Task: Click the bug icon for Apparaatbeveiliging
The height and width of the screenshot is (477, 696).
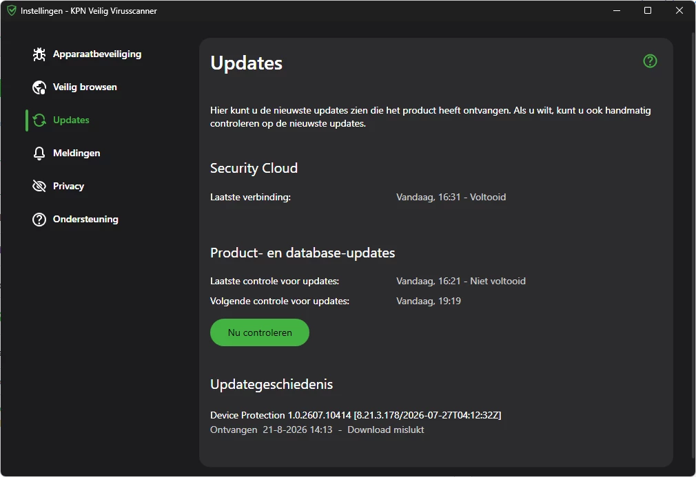Action: click(39, 54)
